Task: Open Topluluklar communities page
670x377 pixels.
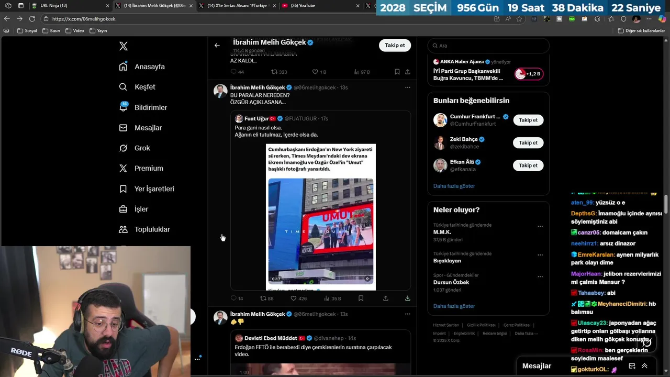Action: pos(144,229)
